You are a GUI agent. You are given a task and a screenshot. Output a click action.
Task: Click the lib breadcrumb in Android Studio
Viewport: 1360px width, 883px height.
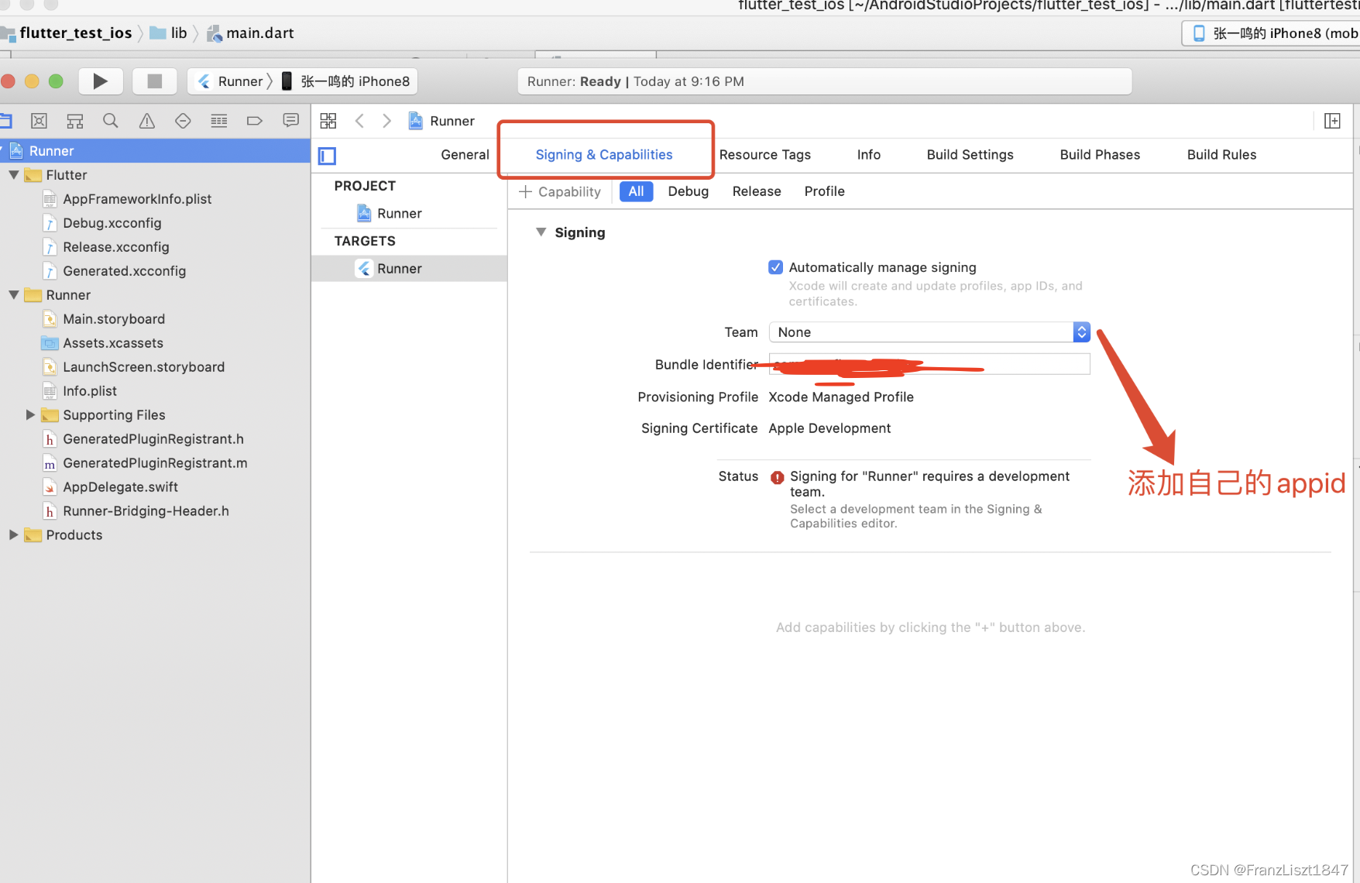pos(170,33)
